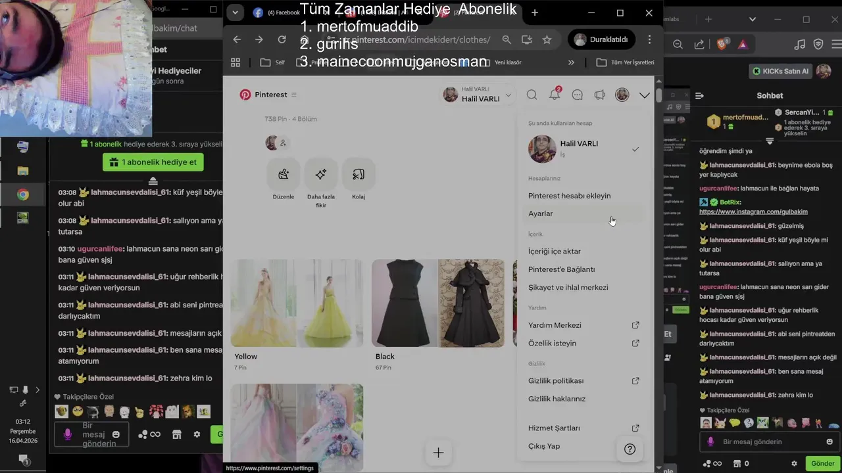Open the Black board section thumbnail
Screen dimensions: 842x473
(438, 303)
